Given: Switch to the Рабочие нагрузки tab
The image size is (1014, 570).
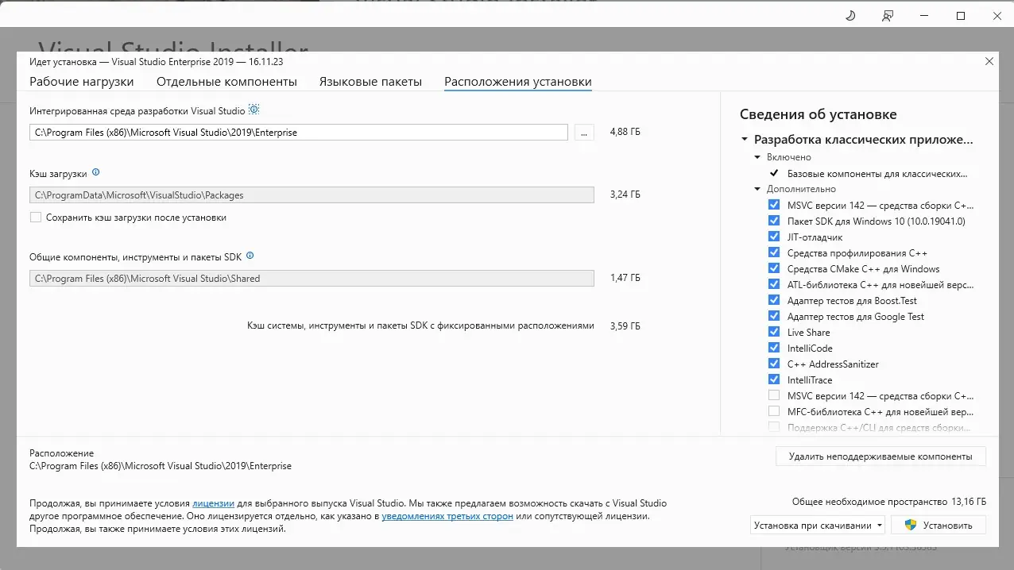Looking at the screenshot, I should click(82, 82).
